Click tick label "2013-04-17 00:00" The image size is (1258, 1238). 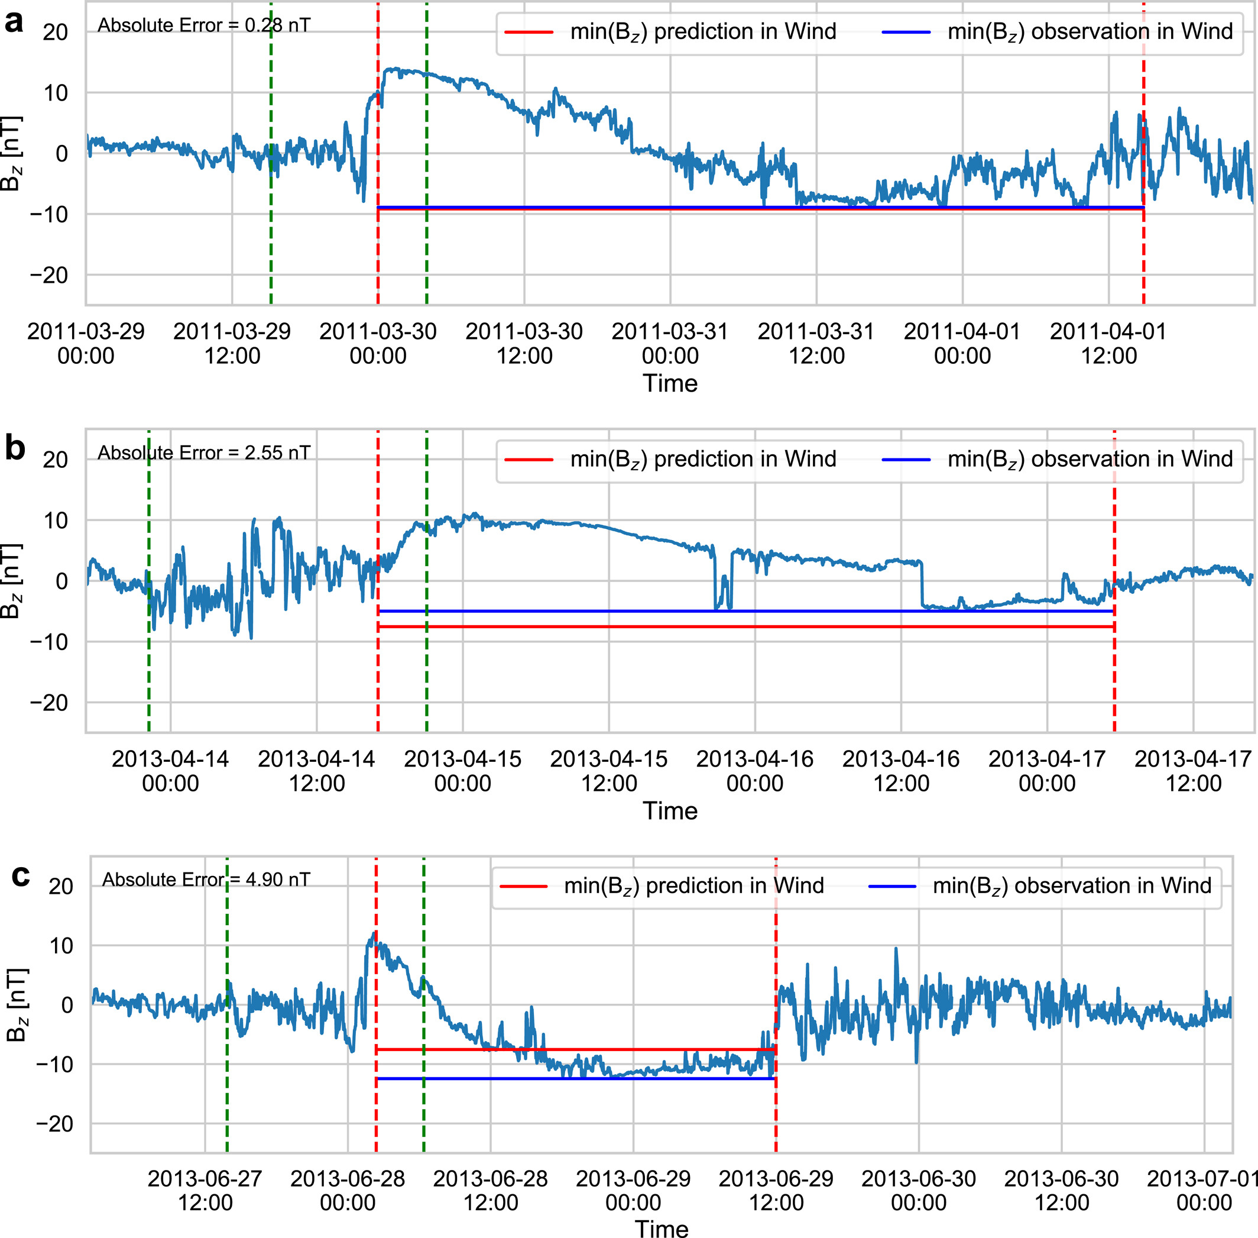(1048, 771)
